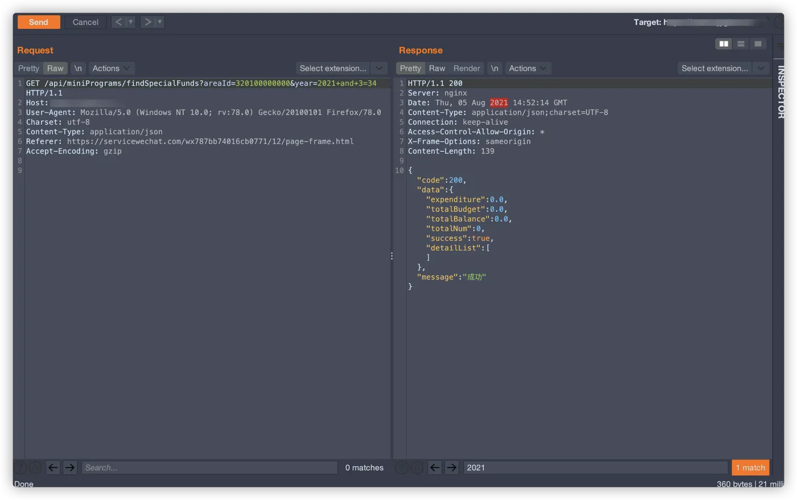Click the 'Content-Length: 139' response header
The width and height of the screenshot is (797, 500).
(x=451, y=151)
